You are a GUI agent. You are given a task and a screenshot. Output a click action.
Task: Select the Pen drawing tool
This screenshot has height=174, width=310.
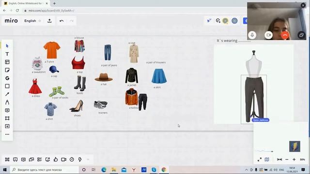tap(7, 102)
